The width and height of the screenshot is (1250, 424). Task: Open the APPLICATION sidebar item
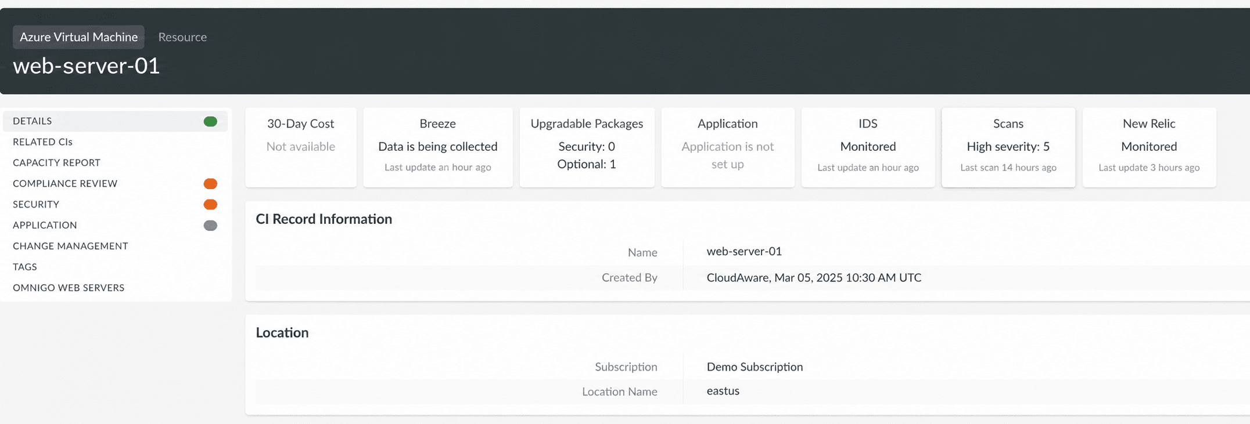pos(115,226)
